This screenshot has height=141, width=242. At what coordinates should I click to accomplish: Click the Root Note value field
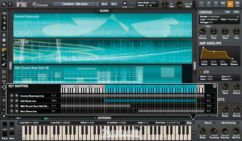click(173, 123)
